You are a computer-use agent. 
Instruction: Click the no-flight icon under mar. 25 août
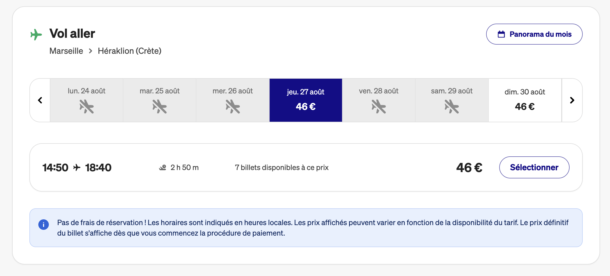click(x=160, y=107)
